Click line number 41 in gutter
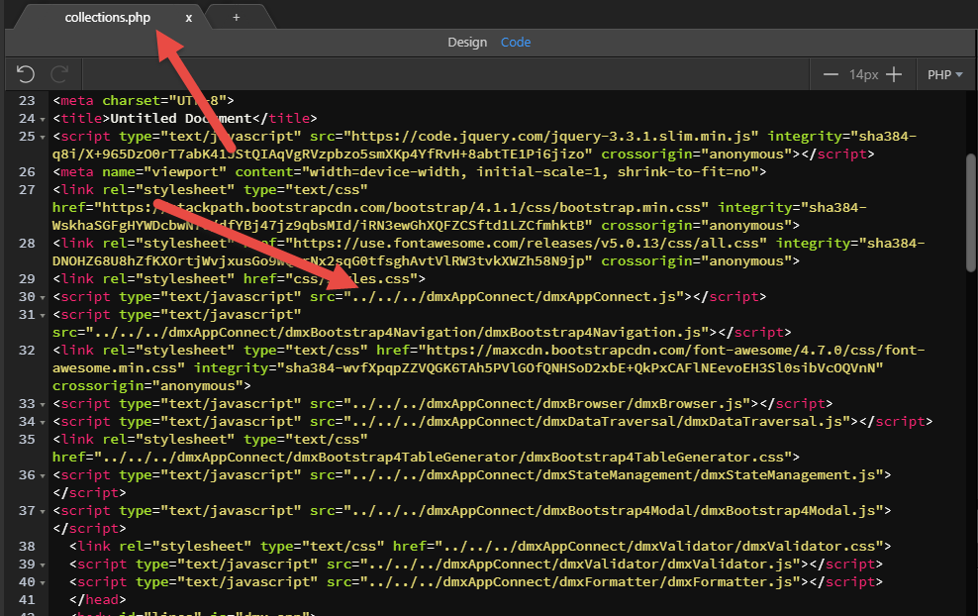The height and width of the screenshot is (616, 978). coord(27,600)
